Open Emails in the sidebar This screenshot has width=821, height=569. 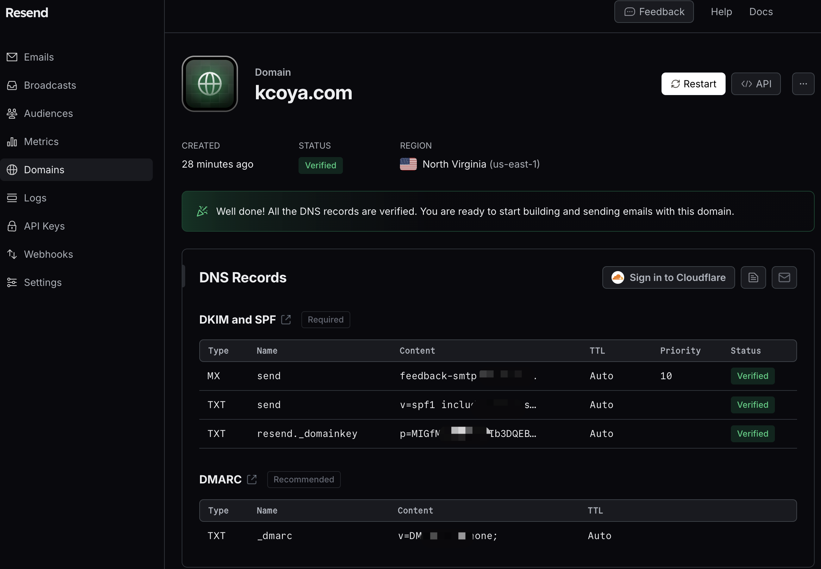pos(38,57)
